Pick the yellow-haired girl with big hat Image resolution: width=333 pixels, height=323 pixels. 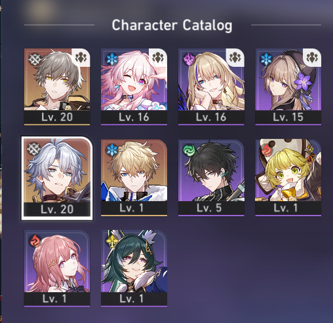coord(288,178)
